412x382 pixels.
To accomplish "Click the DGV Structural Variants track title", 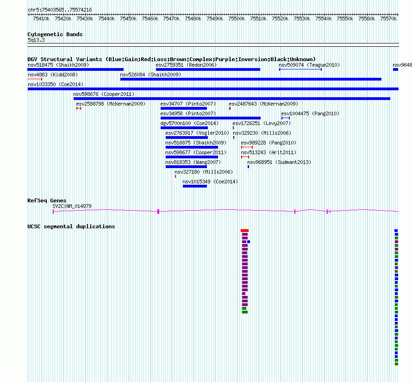I will click(172, 59).
